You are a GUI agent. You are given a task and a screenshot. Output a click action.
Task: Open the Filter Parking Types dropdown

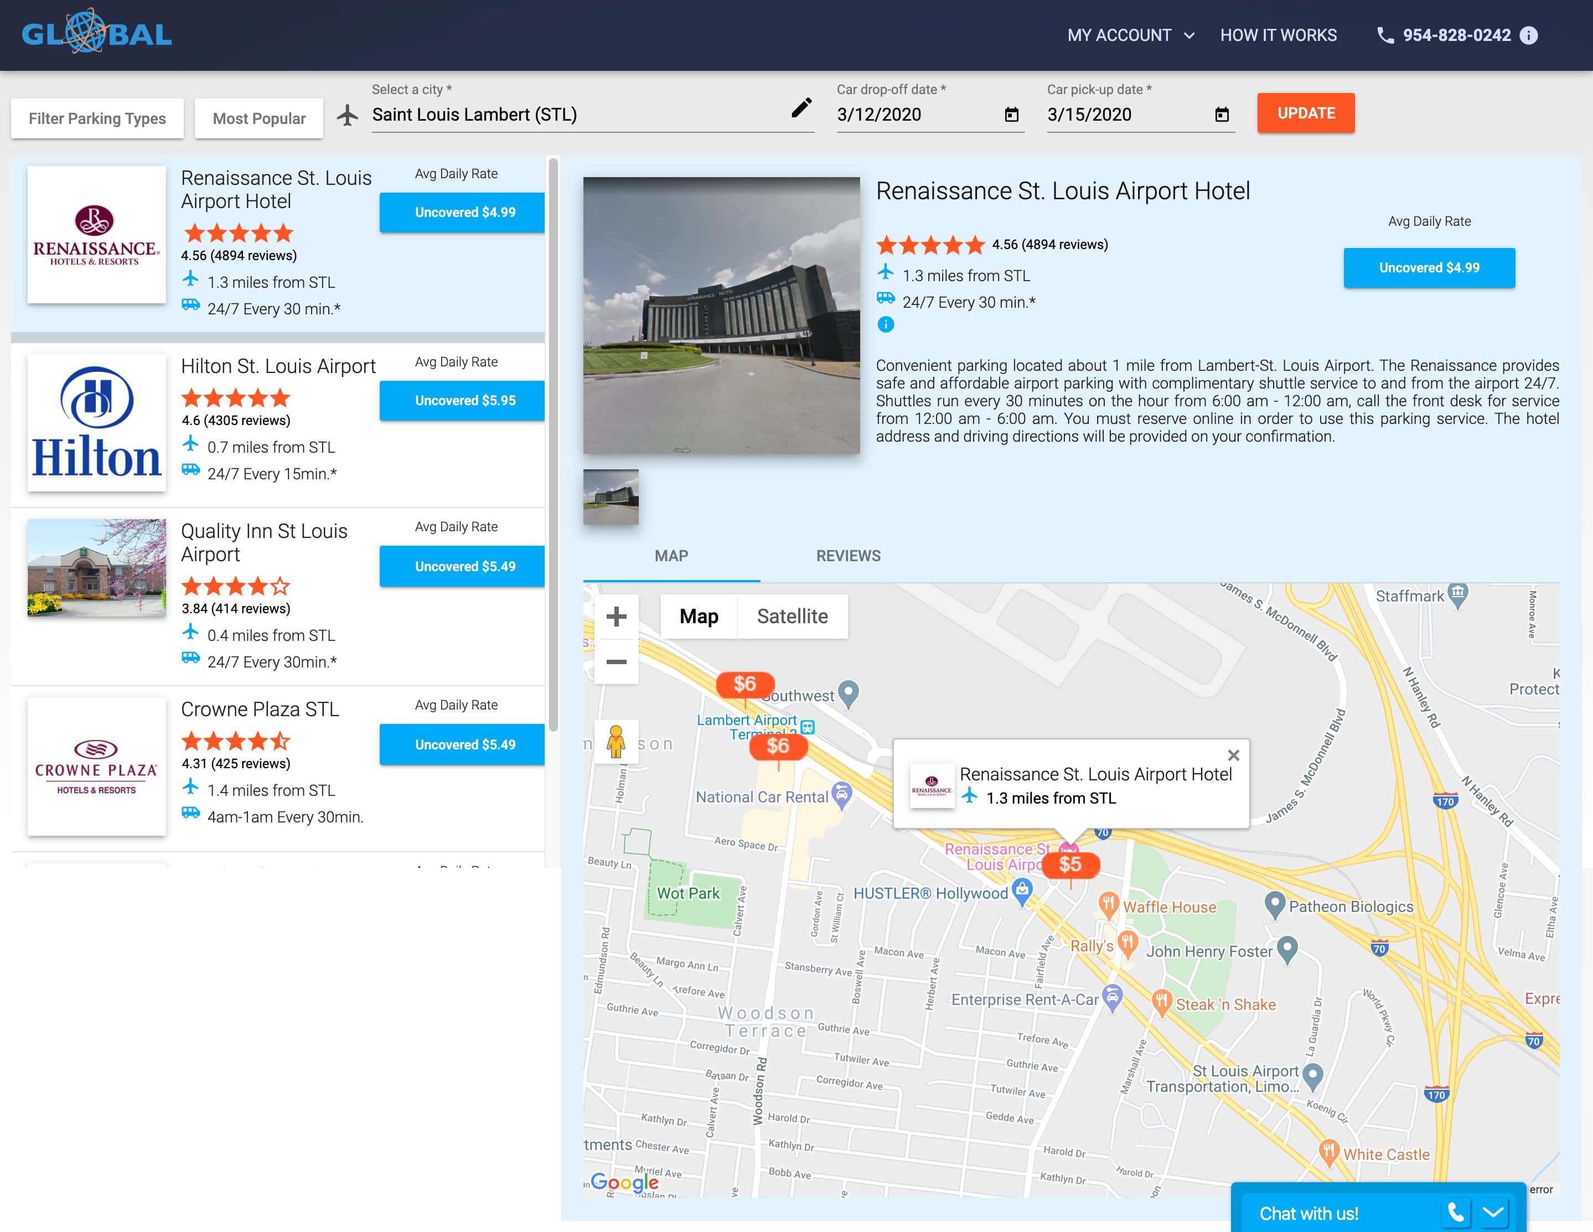click(x=97, y=118)
